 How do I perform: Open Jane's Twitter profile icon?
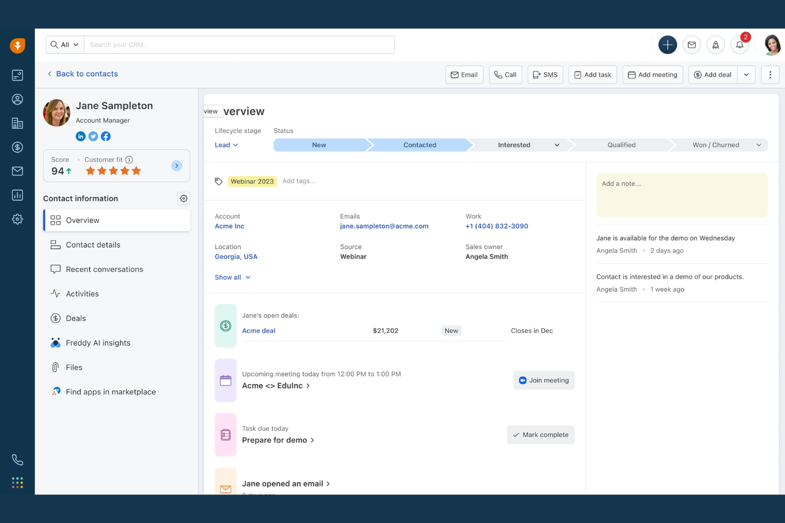pos(93,136)
